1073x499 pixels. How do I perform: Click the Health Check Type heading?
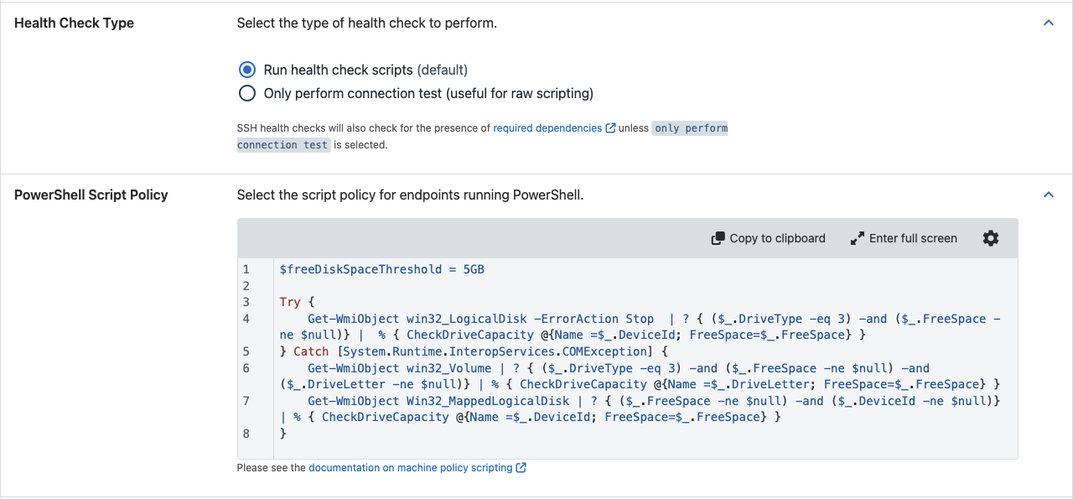pyautogui.click(x=74, y=23)
